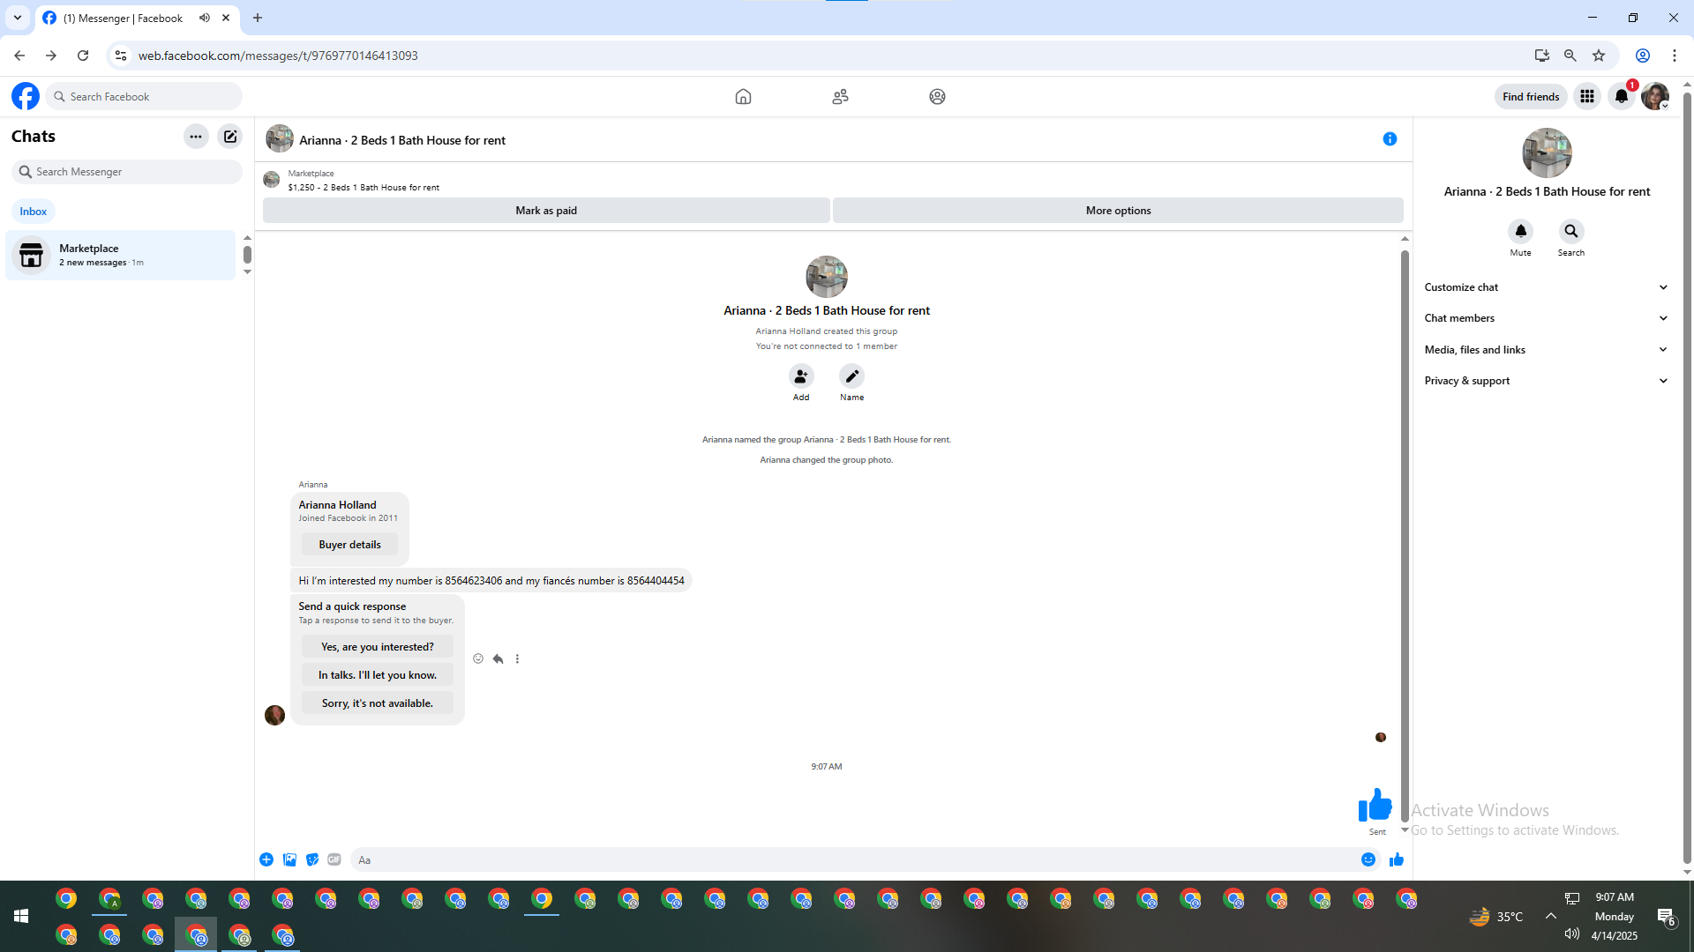Click the Facebook logo icon
The height and width of the screenshot is (952, 1694).
pyautogui.click(x=26, y=96)
